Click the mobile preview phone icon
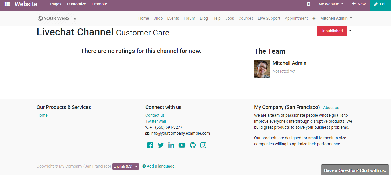The image size is (391, 175). [x=309, y=4]
